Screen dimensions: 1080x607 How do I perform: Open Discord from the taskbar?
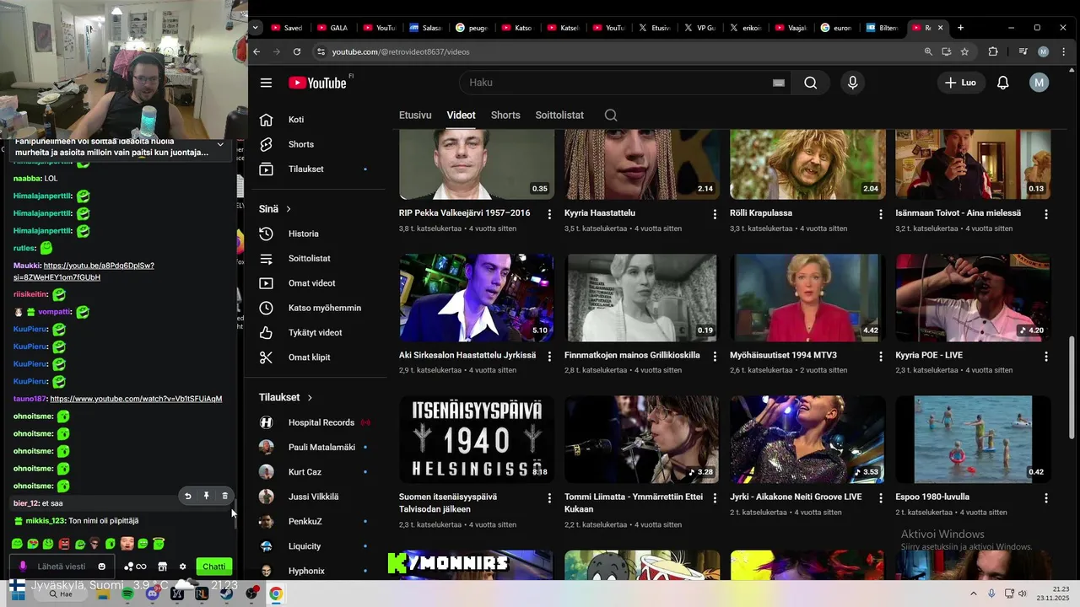coord(152,594)
